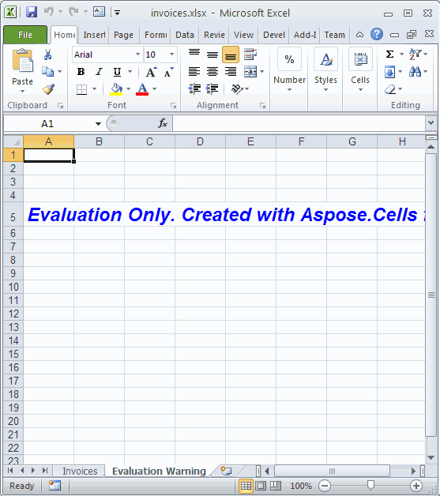Select column D header
440x496 pixels.
200,141
